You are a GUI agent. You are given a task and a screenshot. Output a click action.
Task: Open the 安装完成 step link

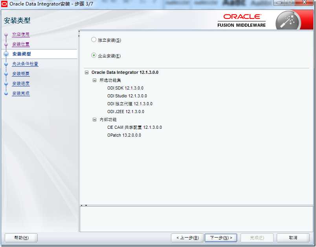(x=21, y=93)
